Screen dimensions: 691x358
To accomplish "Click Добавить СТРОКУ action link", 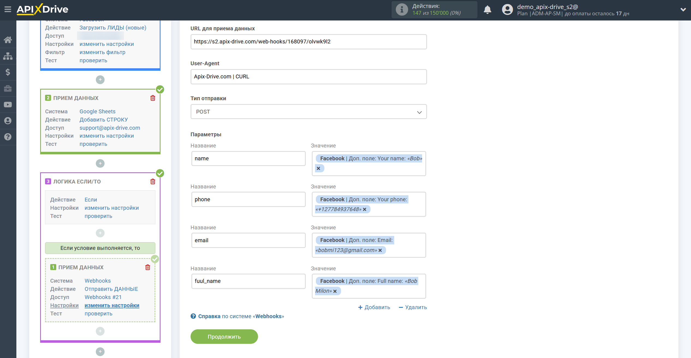I will tap(104, 120).
